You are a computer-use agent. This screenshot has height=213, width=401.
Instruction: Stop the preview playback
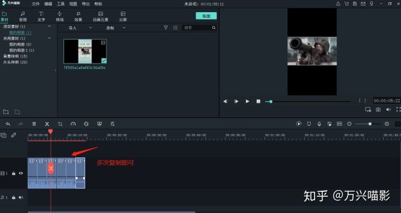tap(258, 101)
